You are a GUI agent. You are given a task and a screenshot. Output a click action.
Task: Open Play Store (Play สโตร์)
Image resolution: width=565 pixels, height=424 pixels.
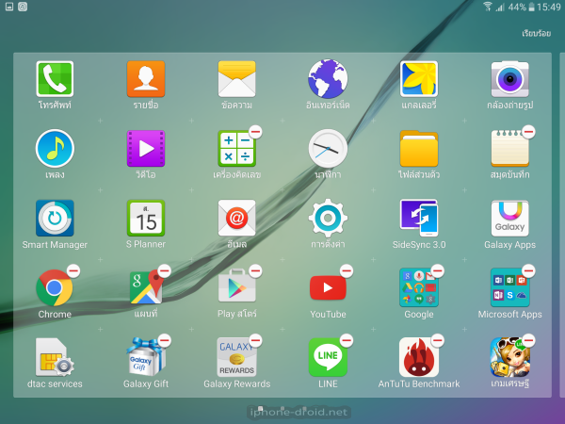pyautogui.click(x=236, y=286)
